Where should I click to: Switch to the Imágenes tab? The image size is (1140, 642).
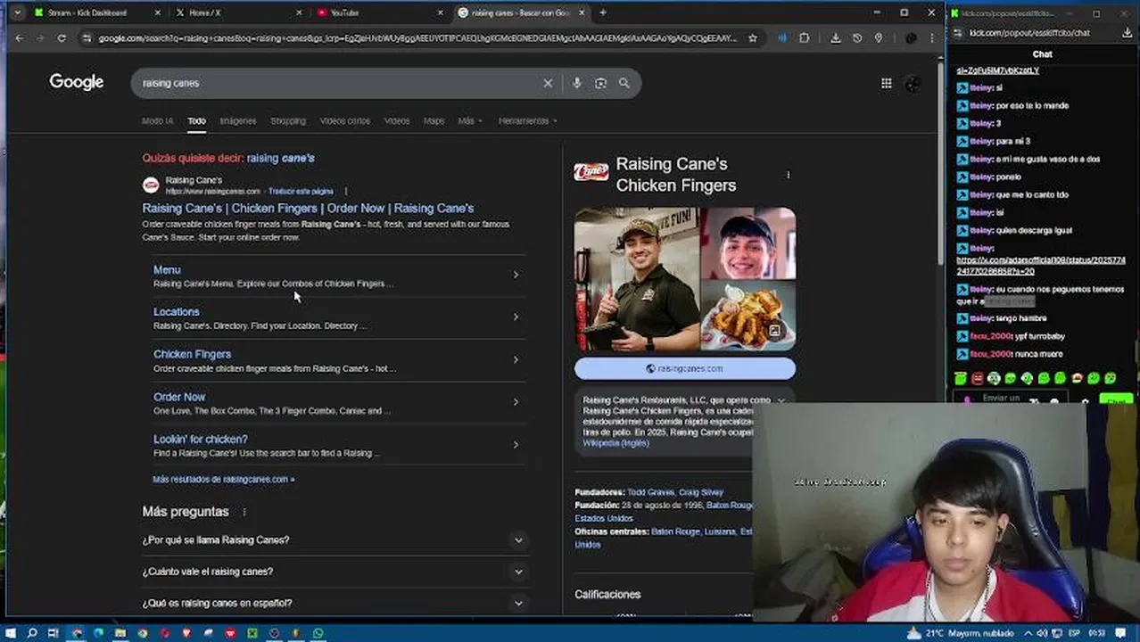point(238,120)
